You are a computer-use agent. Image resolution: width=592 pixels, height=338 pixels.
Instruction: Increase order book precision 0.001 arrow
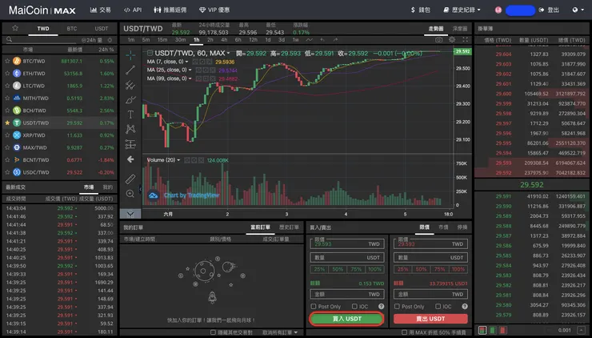[583, 330]
